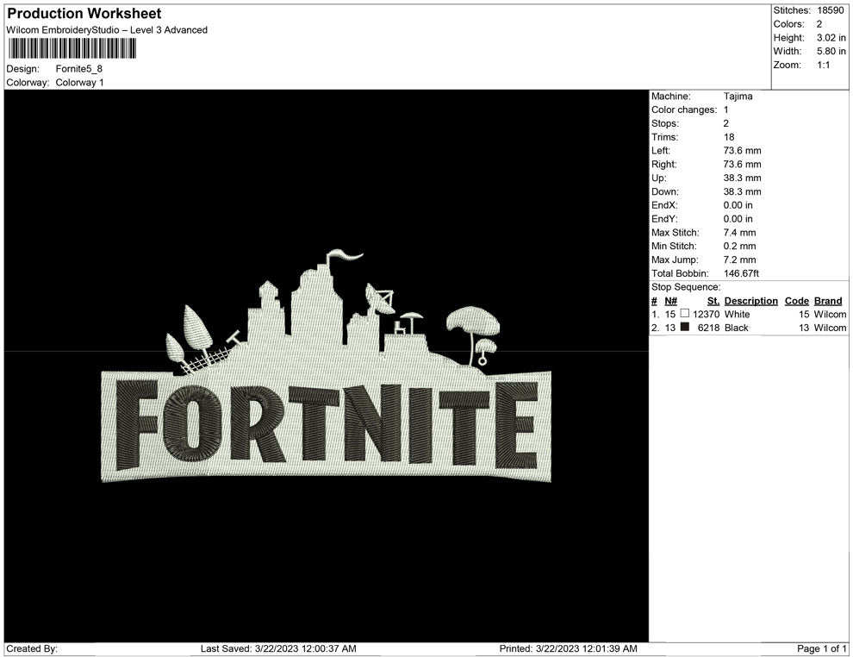Click the 'Black' description in stop sequence
The height and width of the screenshot is (657, 853).
point(737,328)
